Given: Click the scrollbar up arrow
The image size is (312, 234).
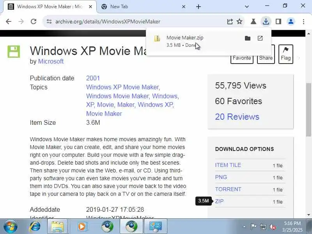Looking at the screenshot, I should tap(308, 34).
